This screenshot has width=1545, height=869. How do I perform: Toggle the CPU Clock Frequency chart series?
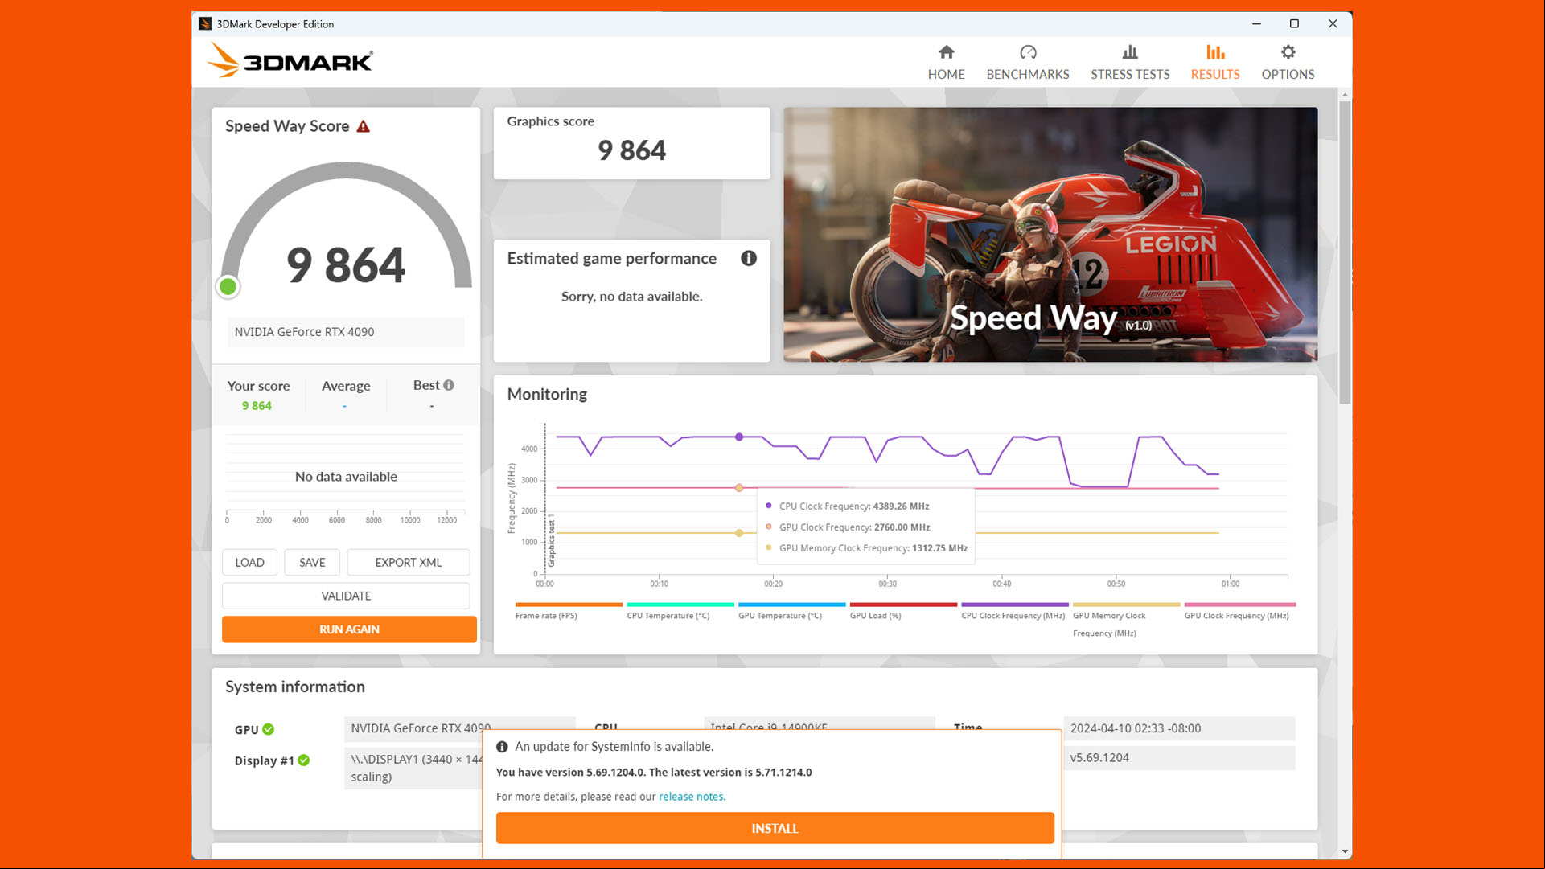click(x=1014, y=611)
